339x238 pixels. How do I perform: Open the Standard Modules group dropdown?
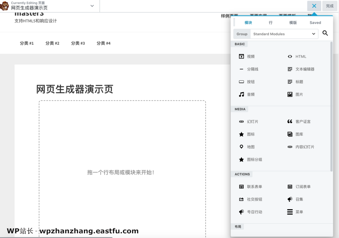pos(284,34)
